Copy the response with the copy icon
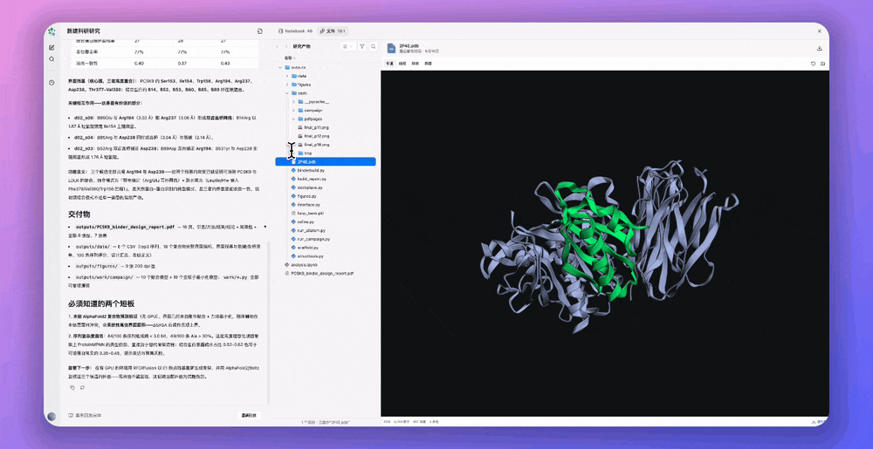Screen dimensions: 873x449 tap(72, 387)
